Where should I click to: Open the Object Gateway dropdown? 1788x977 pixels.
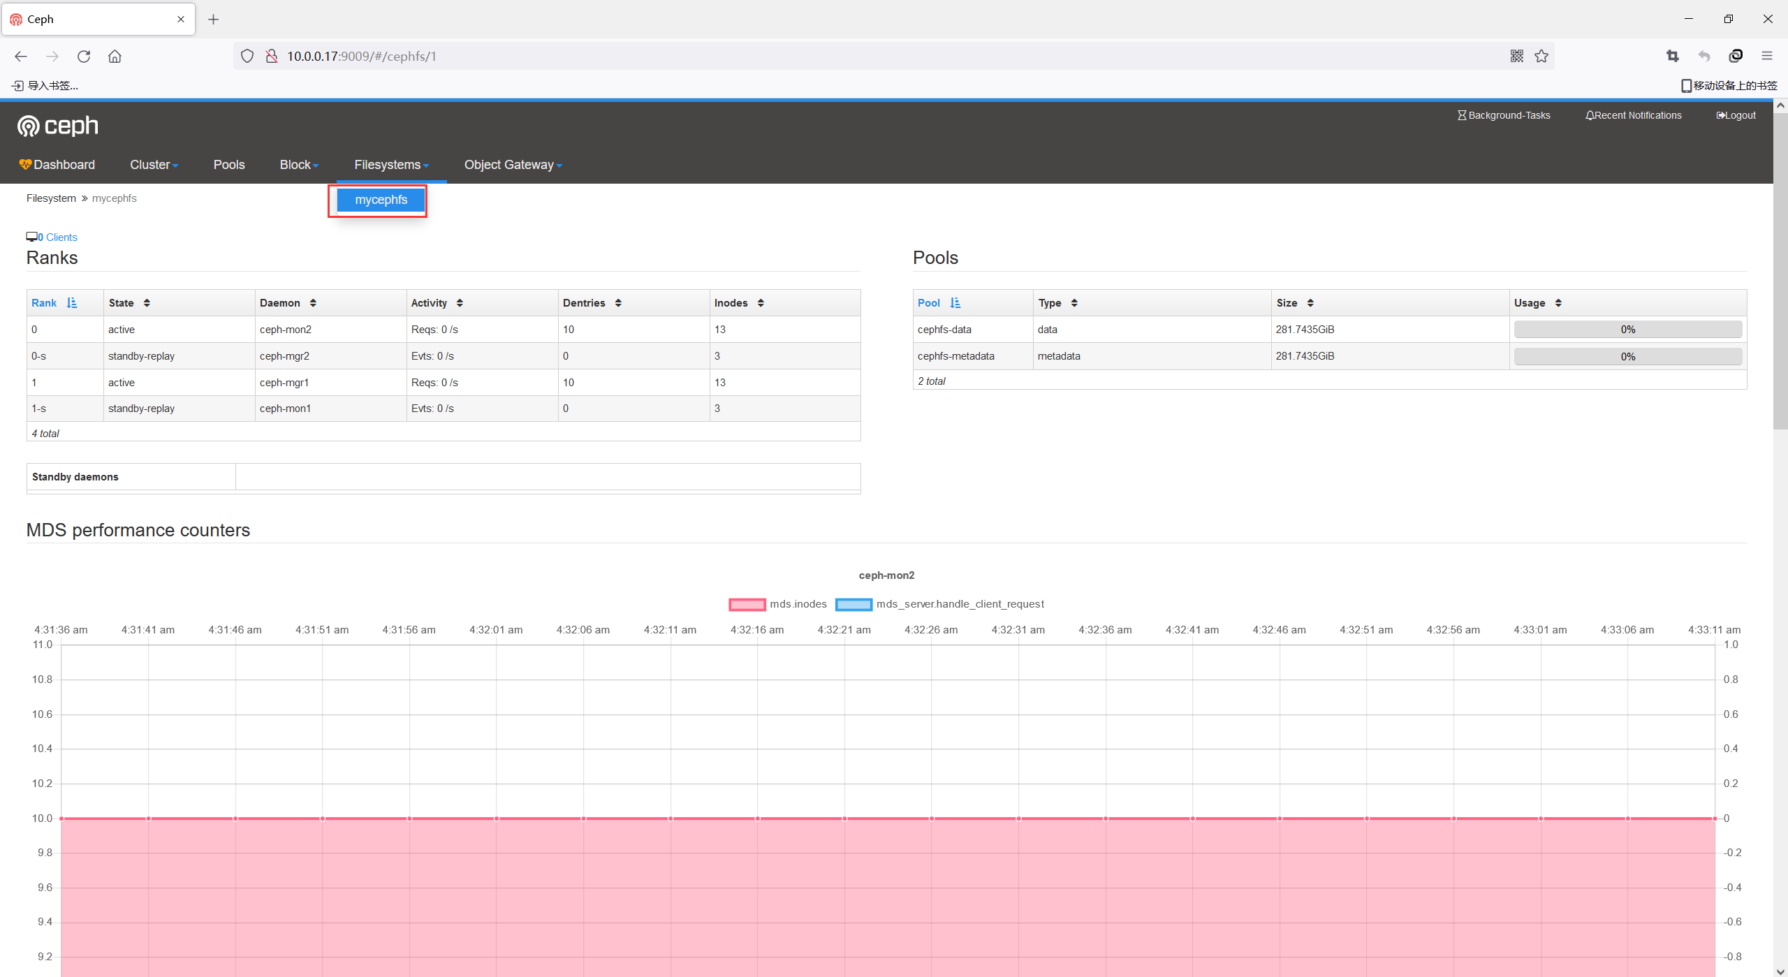coord(513,165)
